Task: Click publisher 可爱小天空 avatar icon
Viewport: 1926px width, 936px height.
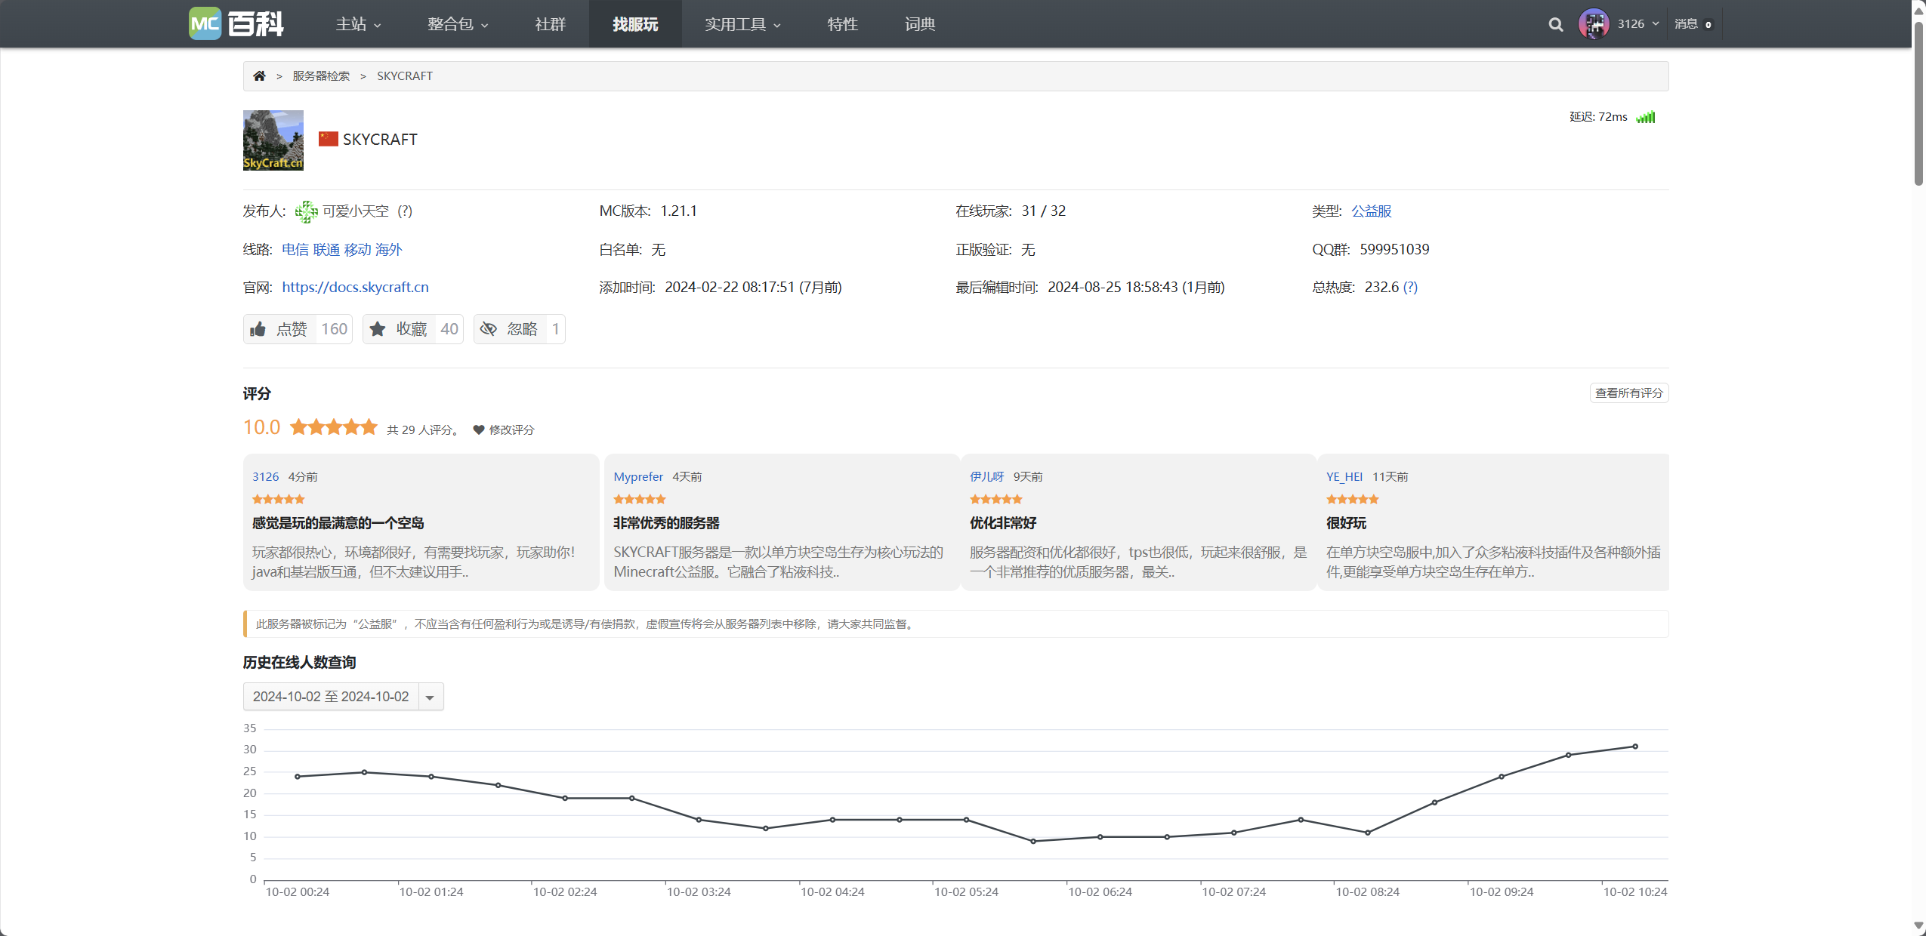Action: point(306,211)
